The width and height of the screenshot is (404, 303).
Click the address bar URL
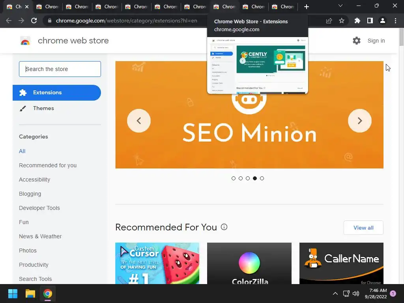[x=127, y=21]
